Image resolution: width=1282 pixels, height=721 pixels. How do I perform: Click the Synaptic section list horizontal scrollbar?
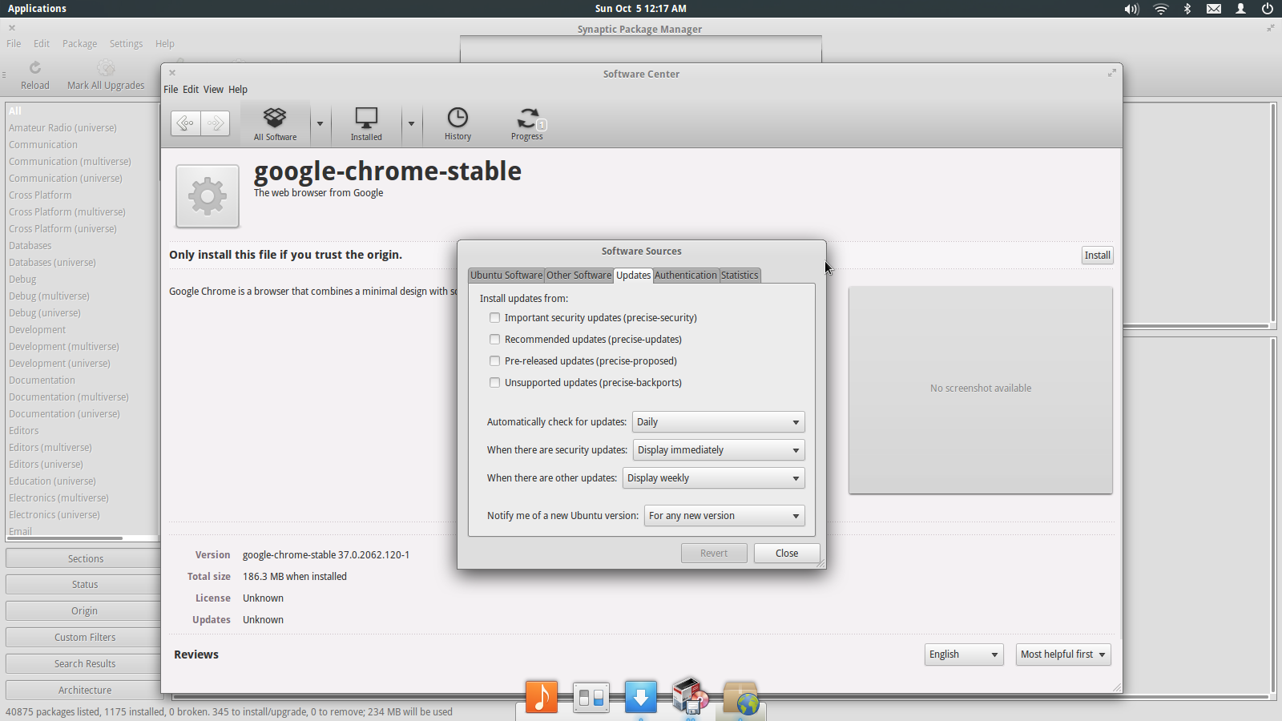pos(64,538)
